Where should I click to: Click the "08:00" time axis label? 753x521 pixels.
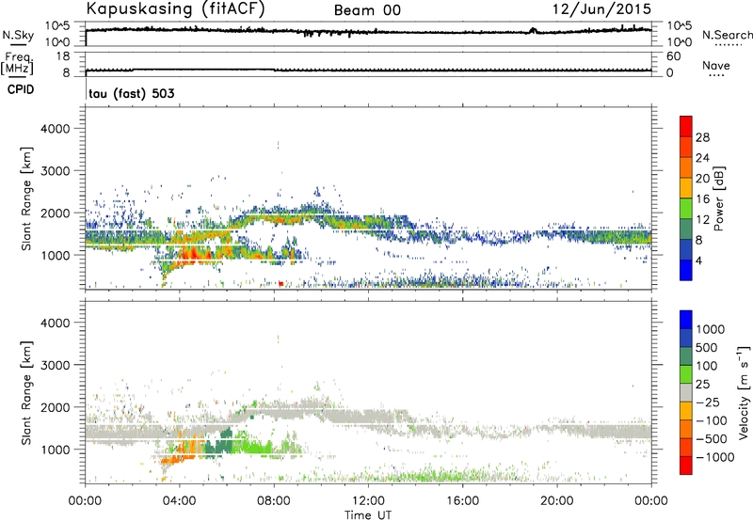[274, 501]
